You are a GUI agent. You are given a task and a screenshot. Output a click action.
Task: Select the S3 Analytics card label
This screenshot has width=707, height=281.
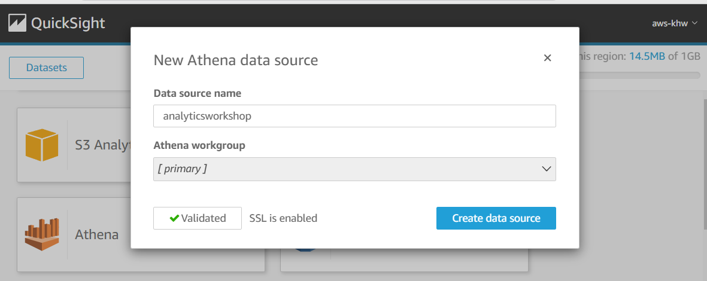coord(102,145)
